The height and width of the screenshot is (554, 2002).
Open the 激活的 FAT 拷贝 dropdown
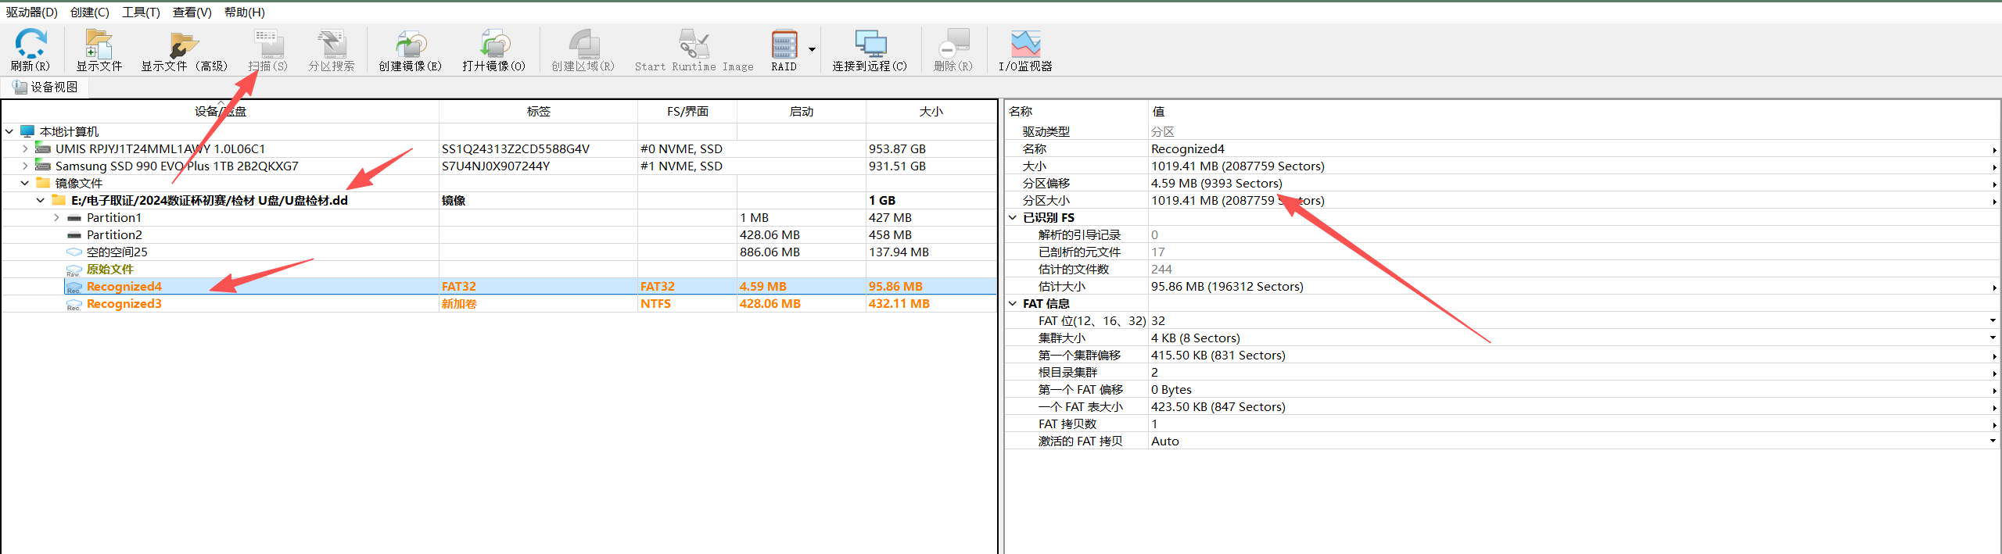1993,441
